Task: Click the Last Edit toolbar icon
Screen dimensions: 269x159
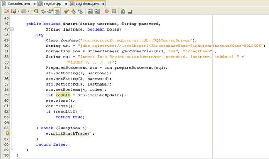Action: (6, 11)
